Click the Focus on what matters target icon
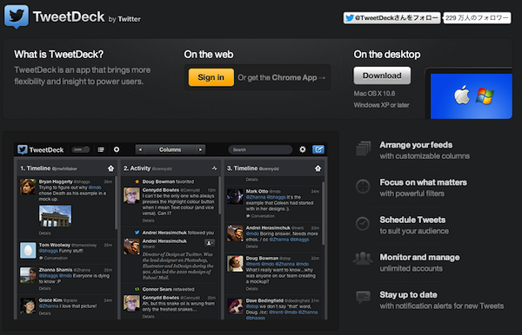522x335 pixels. click(x=363, y=187)
